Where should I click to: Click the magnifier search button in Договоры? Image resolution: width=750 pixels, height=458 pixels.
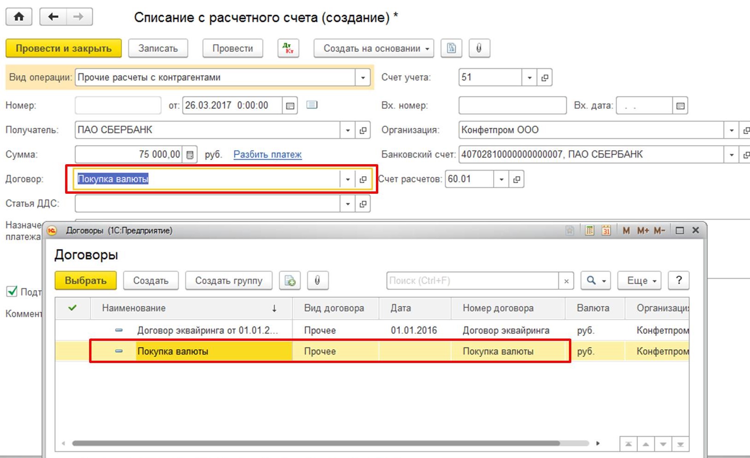tap(595, 280)
